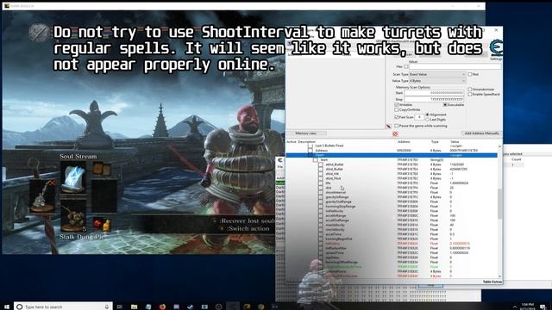
Task: Open File Explorer from the taskbar
Action: (135, 307)
